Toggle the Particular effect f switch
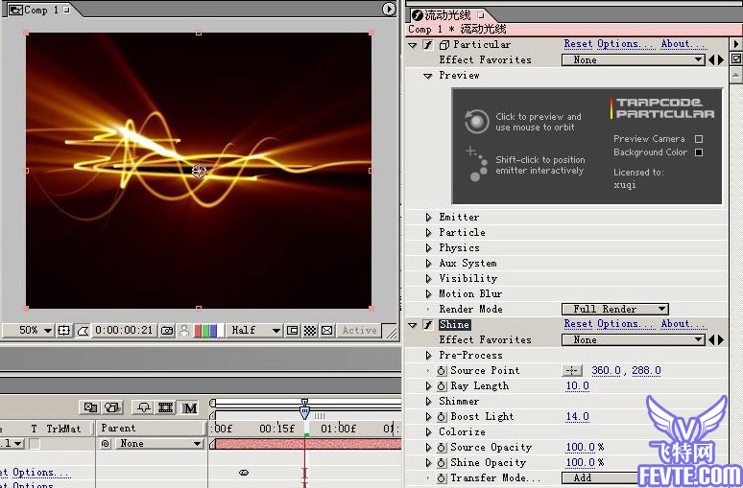The height and width of the screenshot is (488, 743). coord(428,45)
